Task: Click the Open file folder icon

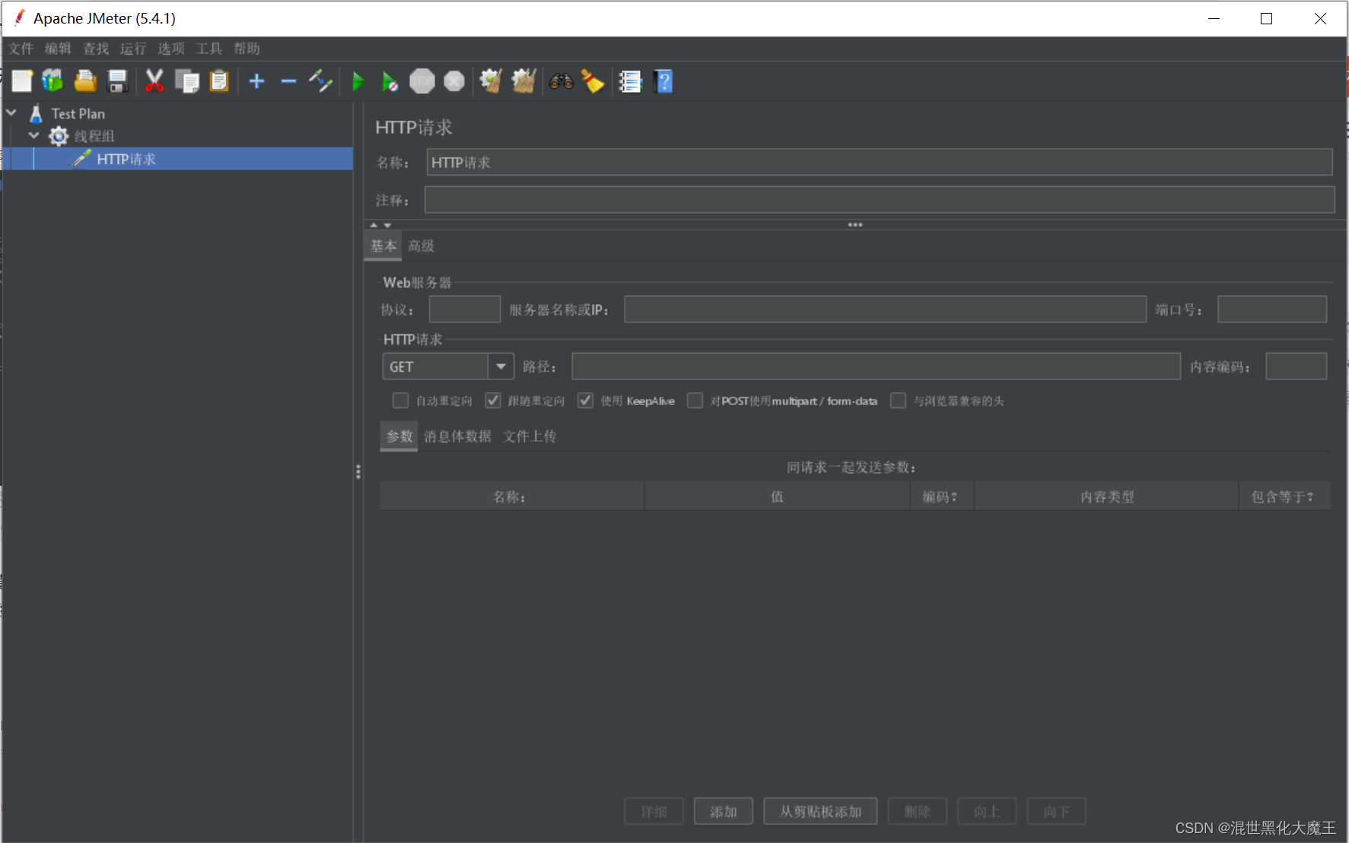Action: pos(84,81)
